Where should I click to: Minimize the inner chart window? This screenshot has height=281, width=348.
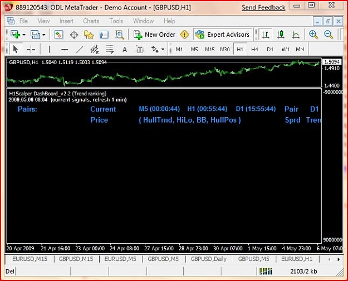point(317,21)
